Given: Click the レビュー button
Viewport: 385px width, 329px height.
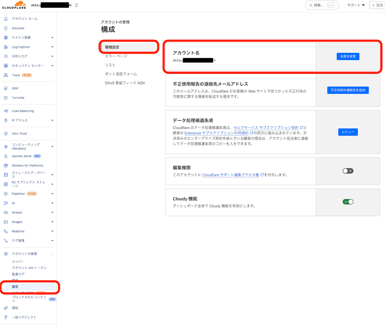Looking at the screenshot, I should pos(348,132).
